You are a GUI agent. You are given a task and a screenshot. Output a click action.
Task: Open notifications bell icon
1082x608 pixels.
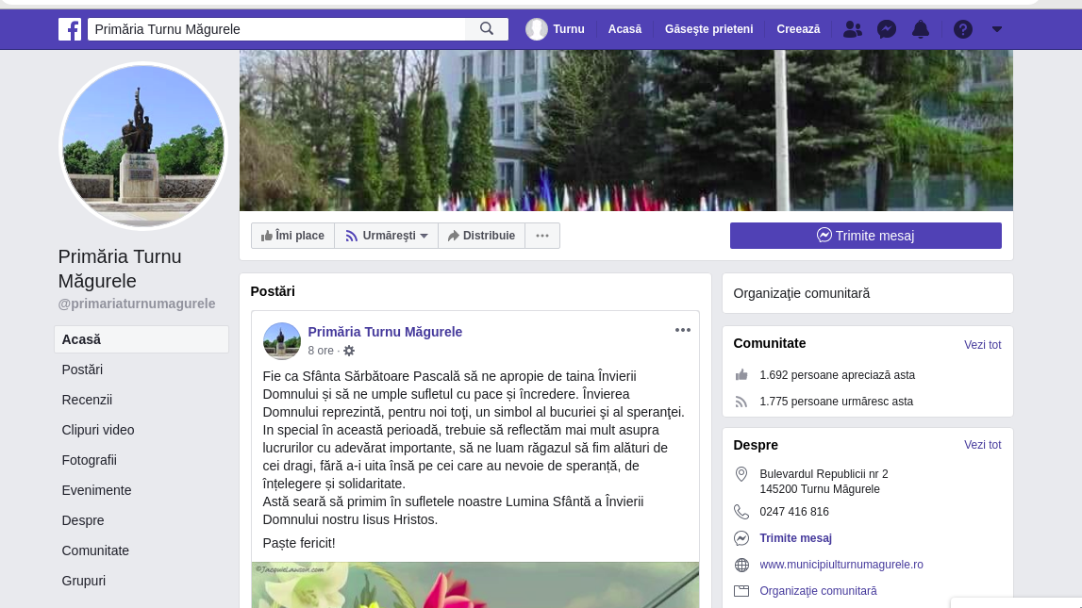921,29
